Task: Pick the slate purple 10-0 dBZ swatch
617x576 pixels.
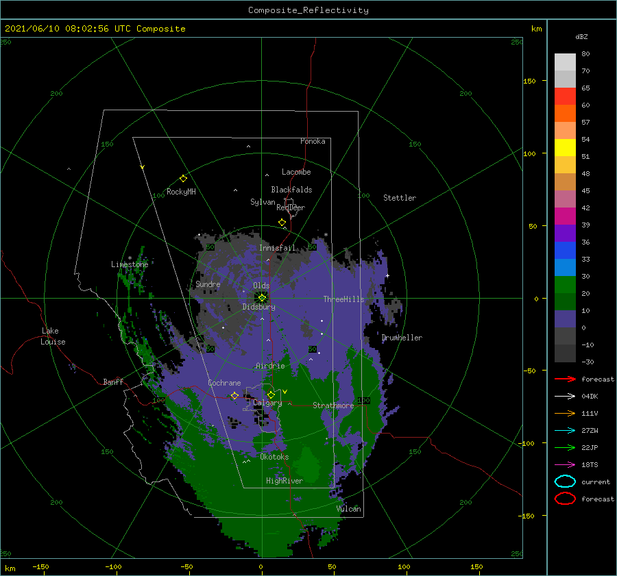Action: click(565, 319)
